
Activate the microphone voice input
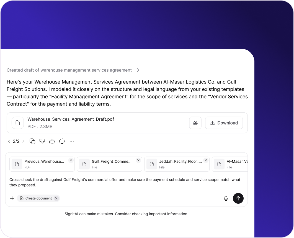coord(226,198)
